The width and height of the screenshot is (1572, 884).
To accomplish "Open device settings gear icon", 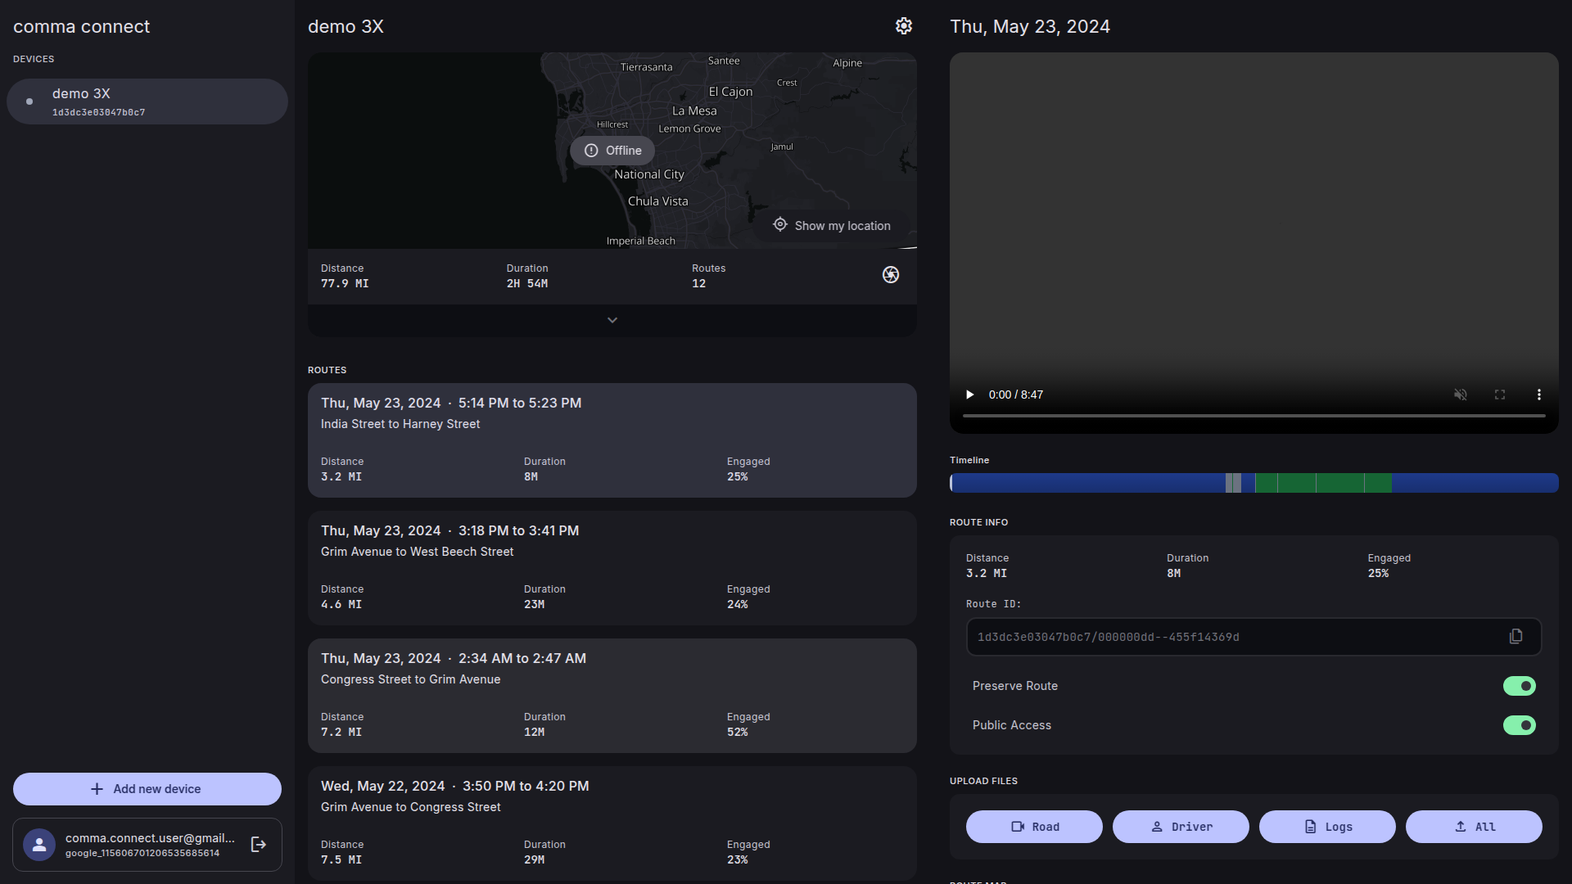I will pos(903,26).
